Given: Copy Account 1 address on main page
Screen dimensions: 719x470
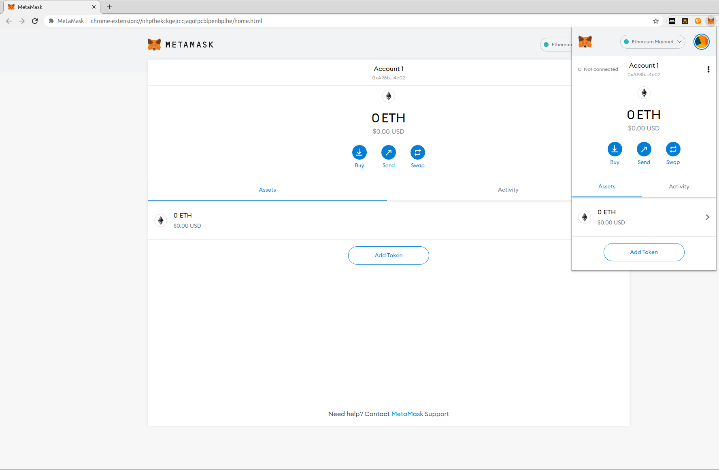Looking at the screenshot, I should point(389,73).
